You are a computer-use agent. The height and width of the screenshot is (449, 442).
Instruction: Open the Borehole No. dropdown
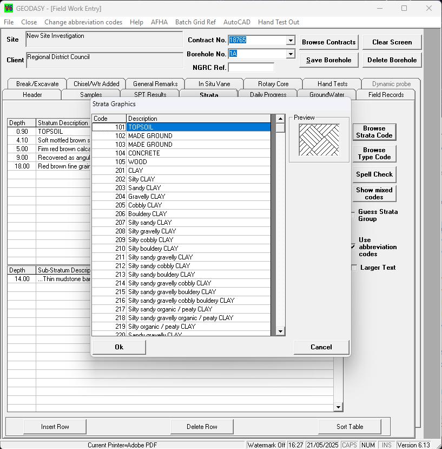coord(290,54)
